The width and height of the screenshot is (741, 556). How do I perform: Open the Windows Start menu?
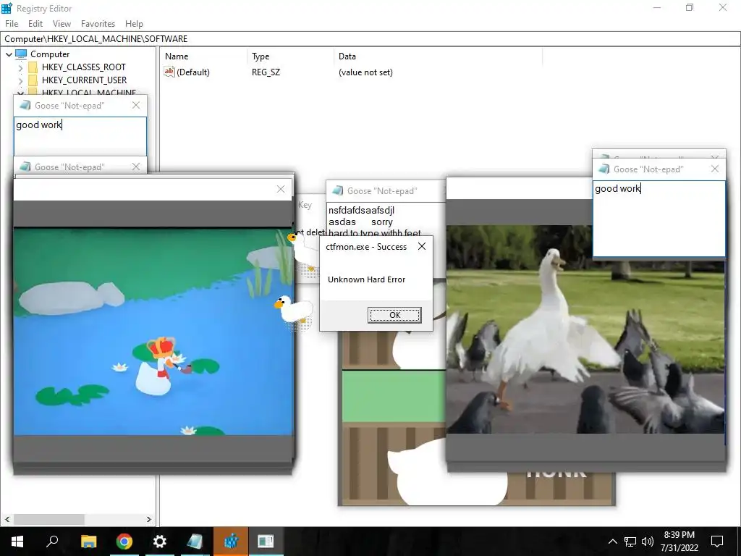(17, 542)
